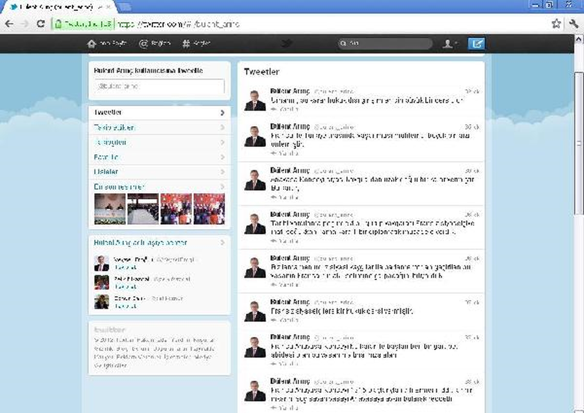Click the browser forward arrow

click(x=25, y=24)
